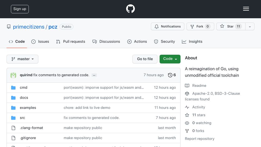
Task: Open the examples folder
Action: (28, 108)
